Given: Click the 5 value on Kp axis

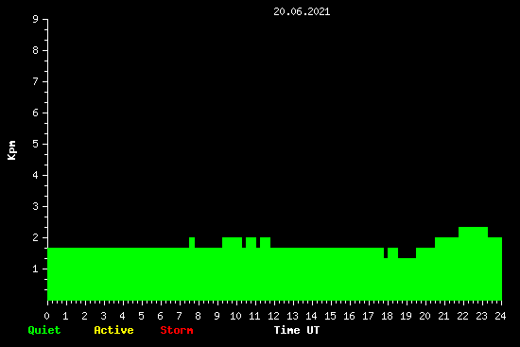Looking at the screenshot, I should [x=36, y=144].
